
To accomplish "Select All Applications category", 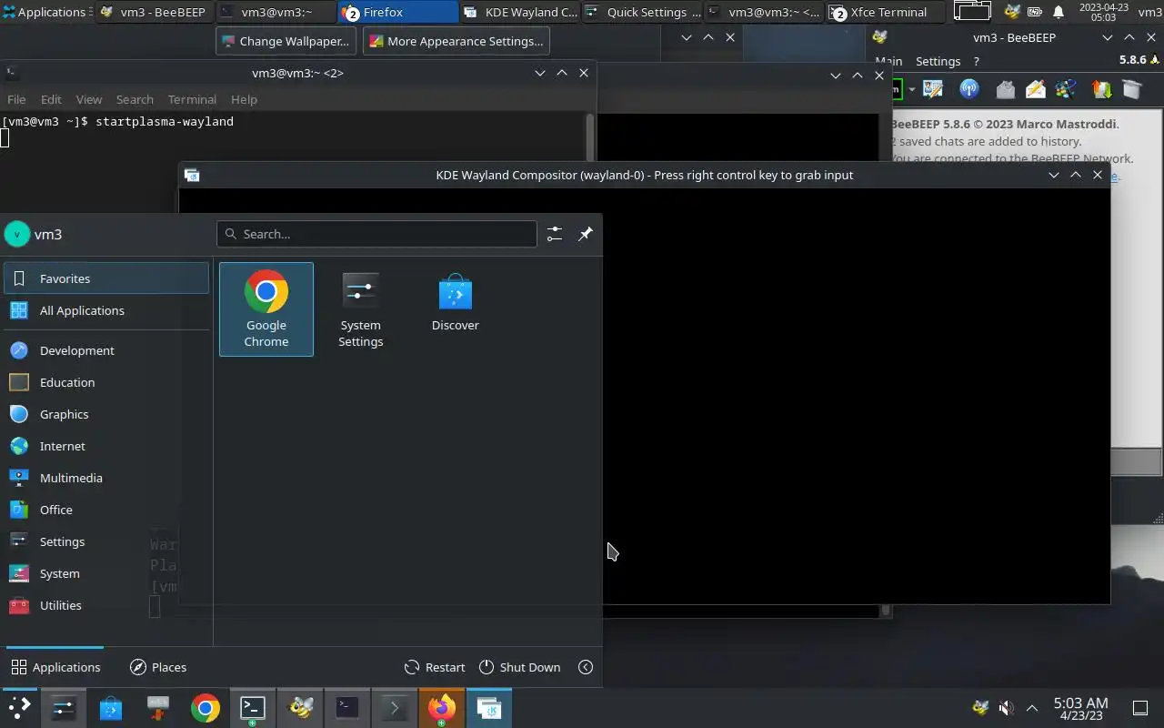I will pos(106,310).
